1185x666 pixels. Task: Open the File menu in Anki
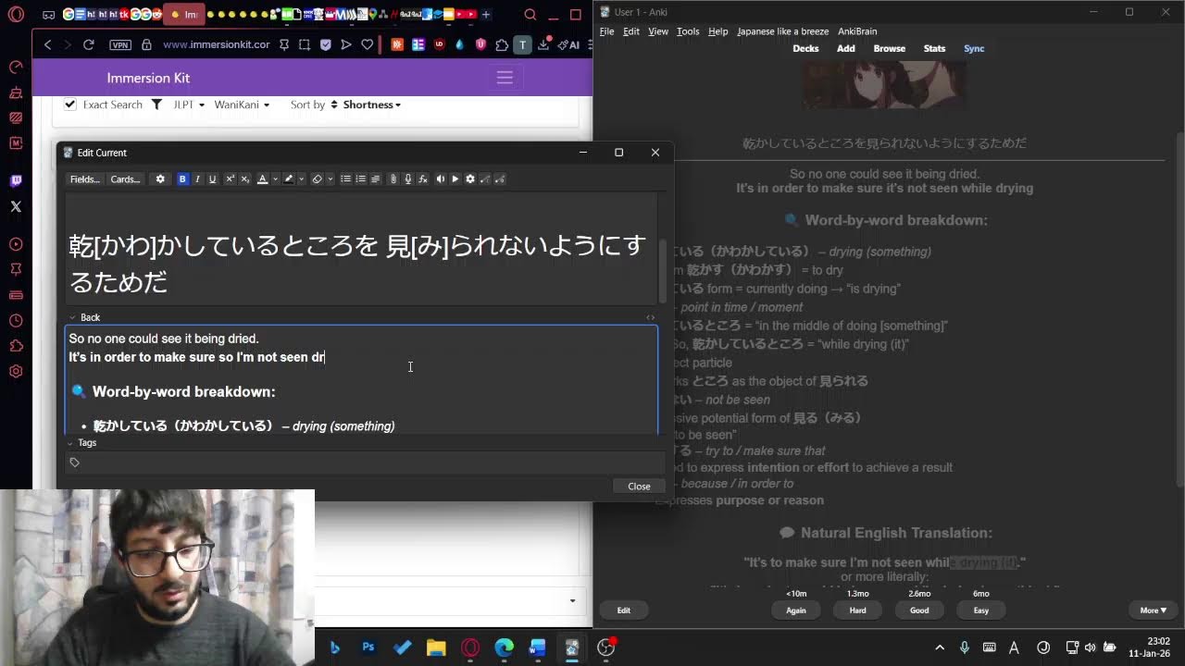tap(606, 31)
